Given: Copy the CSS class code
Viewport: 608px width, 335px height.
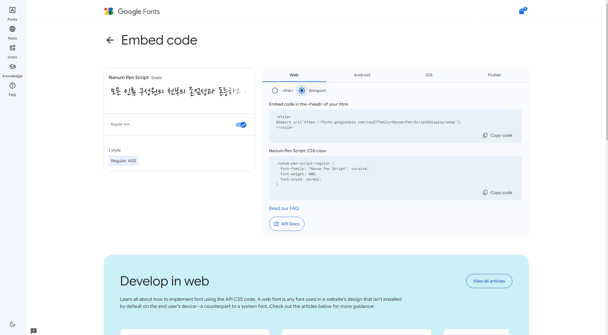Looking at the screenshot, I should click(x=498, y=193).
